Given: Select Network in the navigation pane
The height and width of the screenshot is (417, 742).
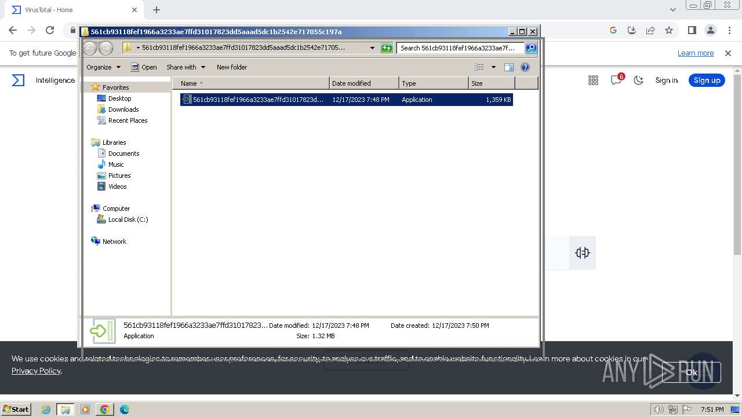Looking at the screenshot, I should click(x=114, y=242).
